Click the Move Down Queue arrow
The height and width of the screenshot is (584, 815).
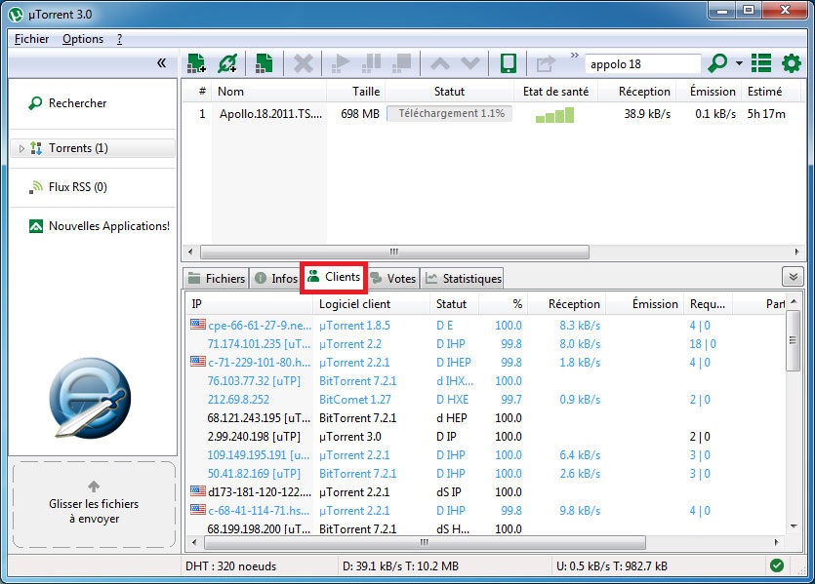click(x=470, y=63)
